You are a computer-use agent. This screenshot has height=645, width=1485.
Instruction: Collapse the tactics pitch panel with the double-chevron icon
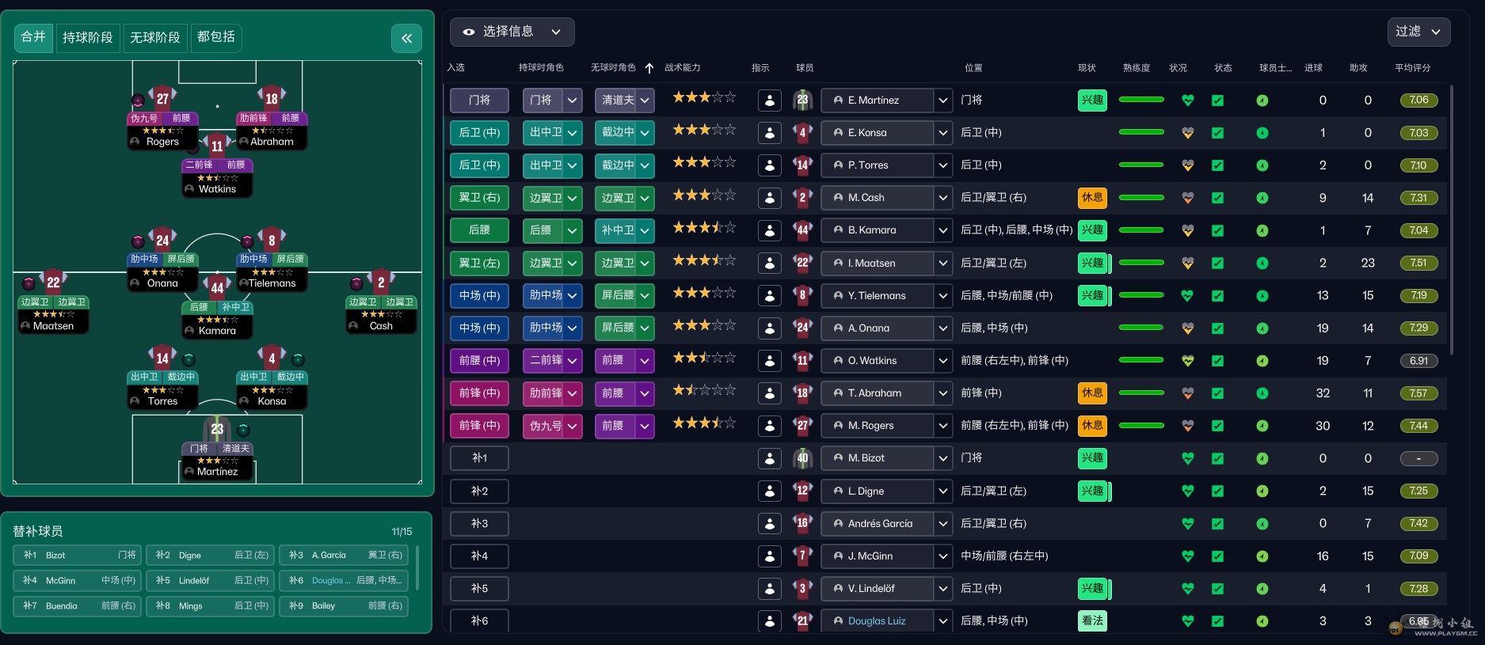click(x=406, y=38)
